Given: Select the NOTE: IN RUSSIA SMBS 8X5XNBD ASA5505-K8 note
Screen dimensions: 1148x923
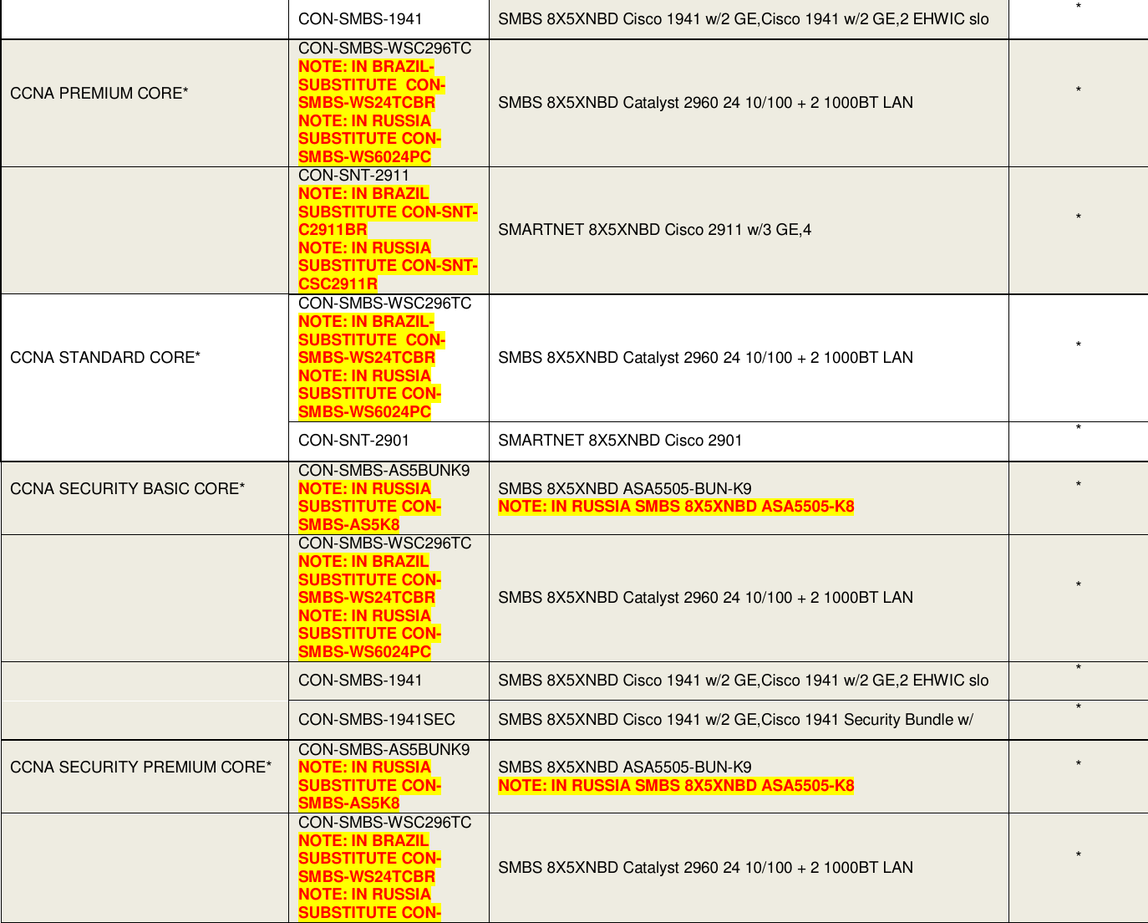Looking at the screenshot, I should point(676,506).
